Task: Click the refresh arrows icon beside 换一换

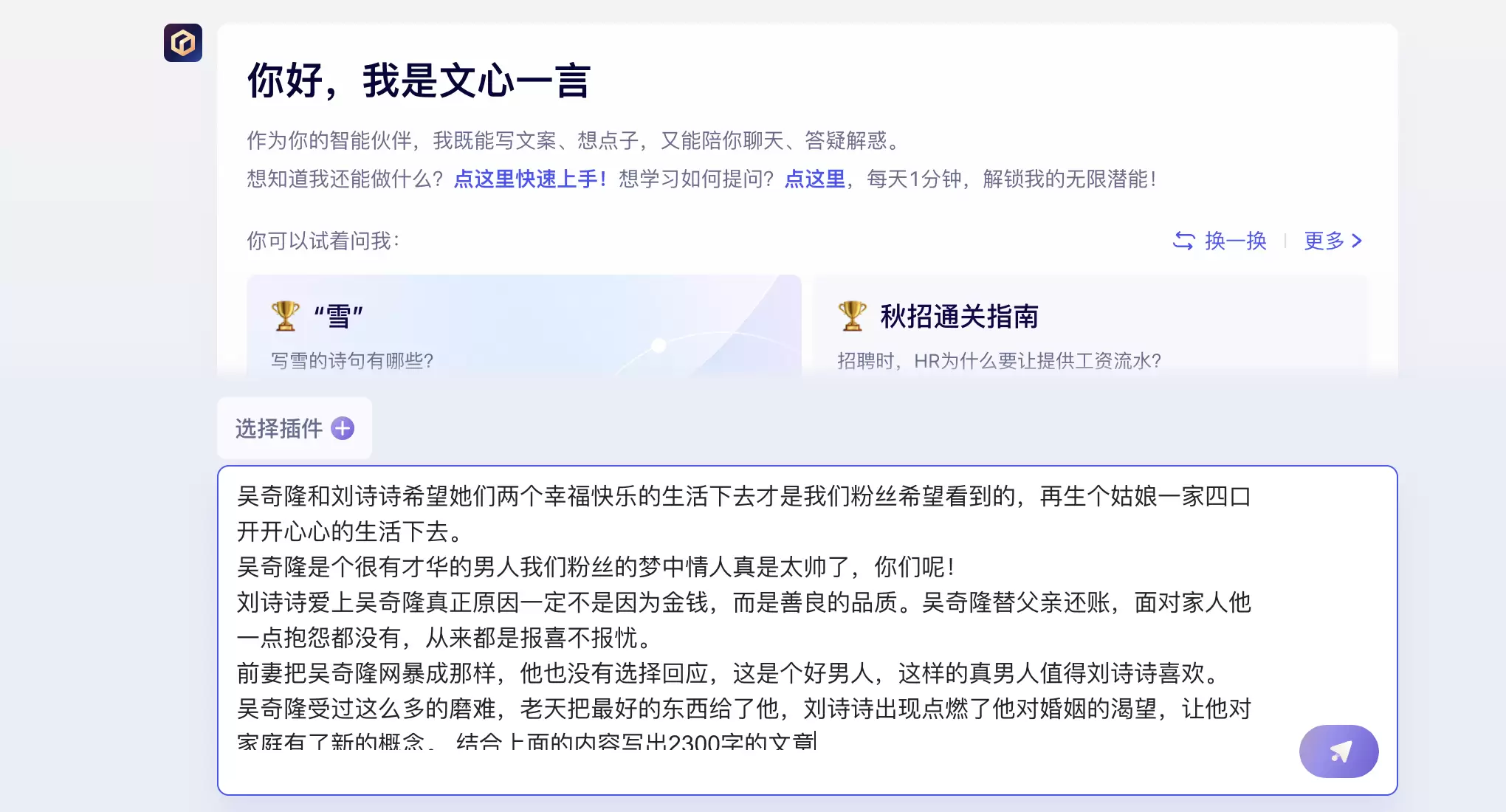Action: [x=1183, y=241]
